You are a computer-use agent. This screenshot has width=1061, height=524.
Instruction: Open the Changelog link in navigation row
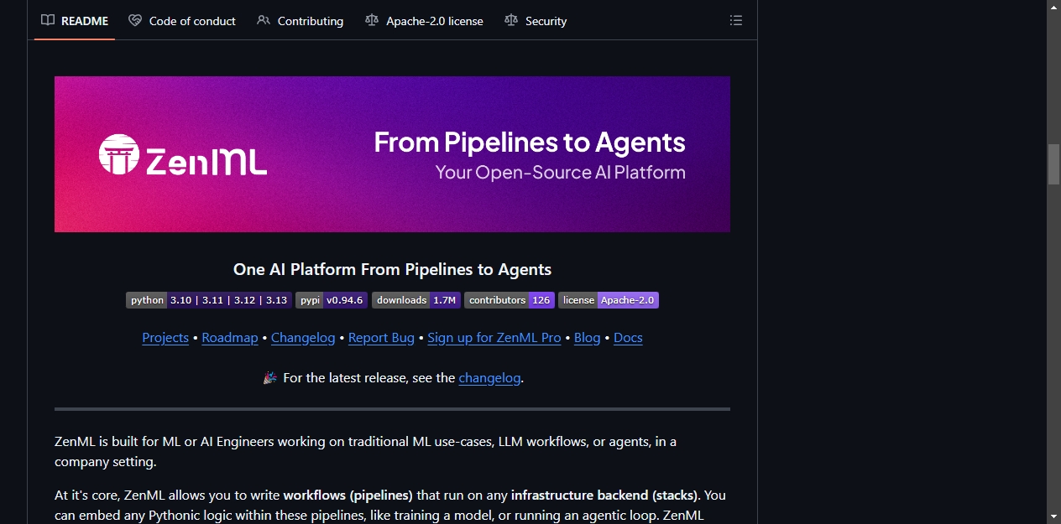pyautogui.click(x=303, y=338)
